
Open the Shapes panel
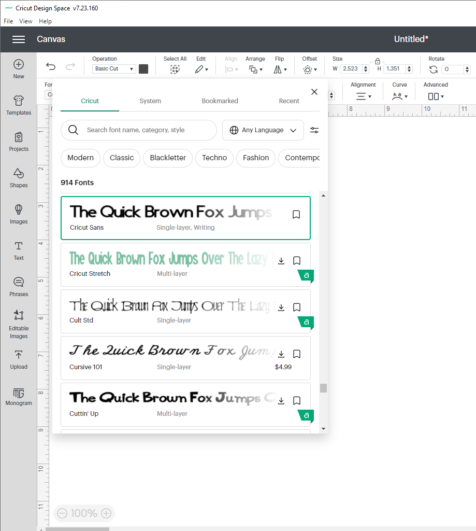click(x=19, y=178)
